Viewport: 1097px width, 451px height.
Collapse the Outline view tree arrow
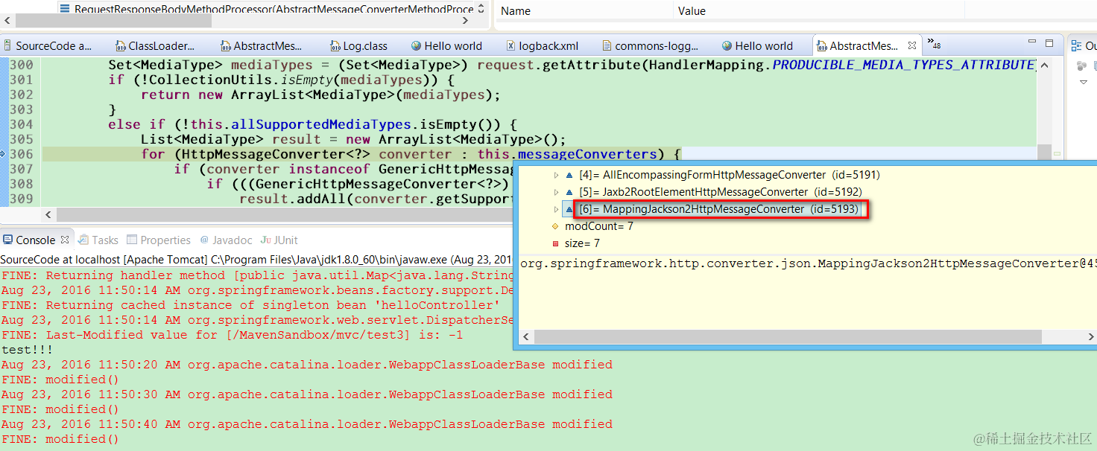[1084, 82]
